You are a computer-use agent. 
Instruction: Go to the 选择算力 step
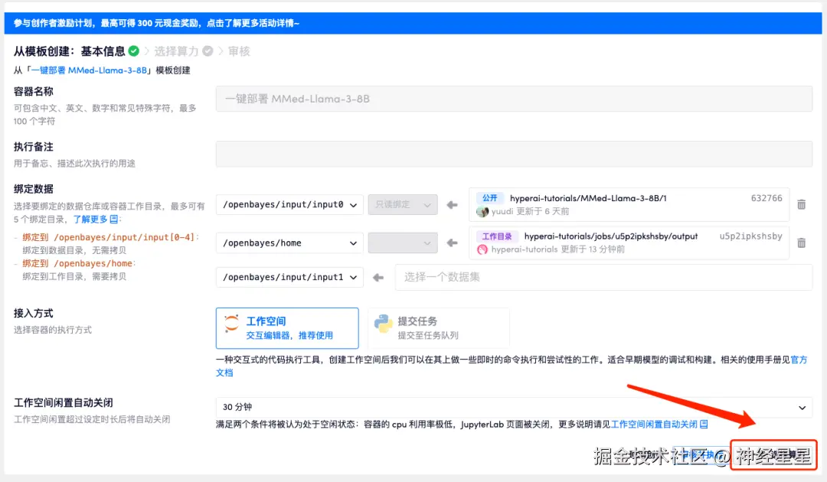click(176, 51)
